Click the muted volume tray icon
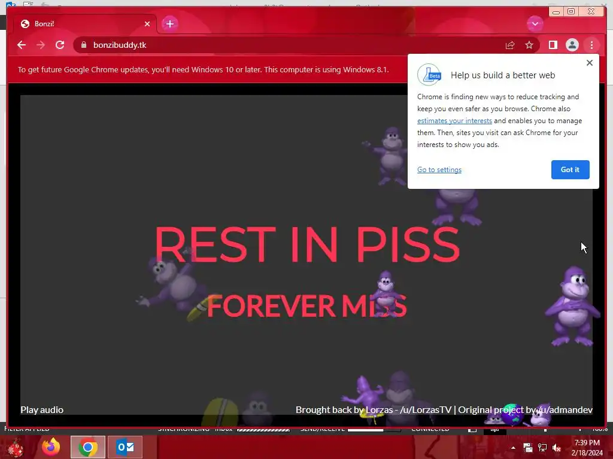 [557, 448]
